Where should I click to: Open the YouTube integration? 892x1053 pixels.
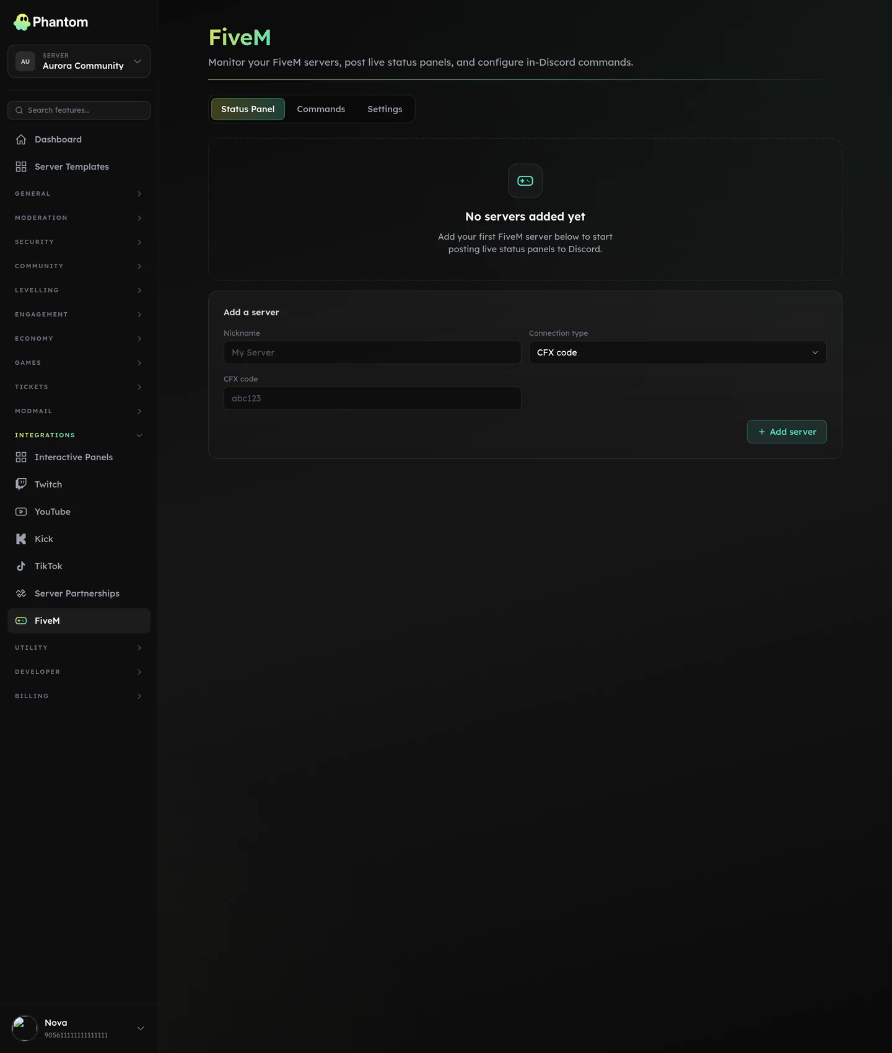click(x=79, y=512)
